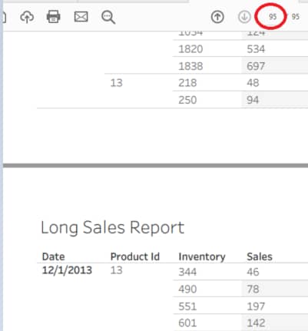The image size is (308, 331).
Task: Select the 12/1/2013 date cell
Action: point(67,270)
